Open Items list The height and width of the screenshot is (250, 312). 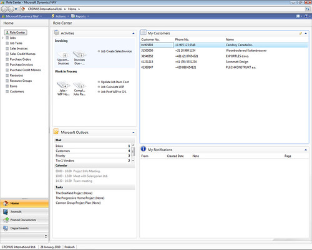(x=14, y=86)
